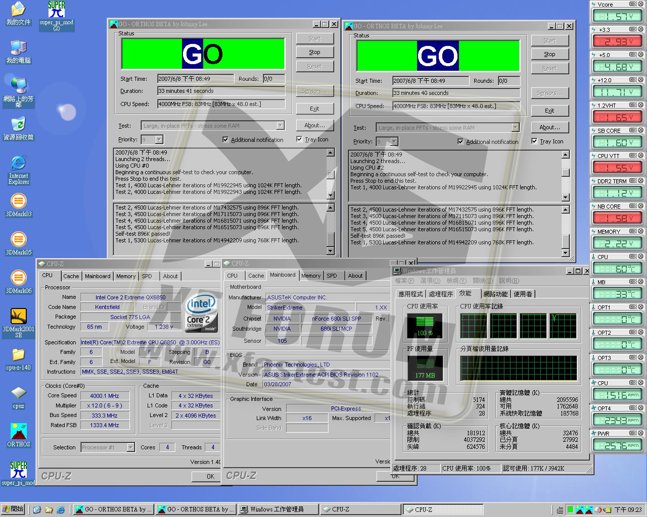647x517 pixels.
Task: Switch to the About tab in right CPU-Z window
Action: coord(355,276)
